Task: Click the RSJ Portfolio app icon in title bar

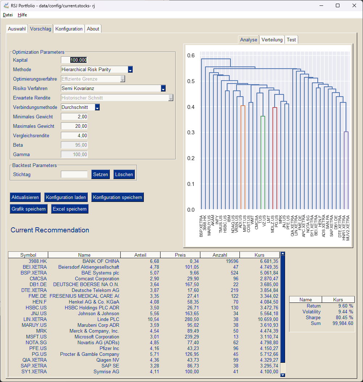Action: (x=6, y=5)
